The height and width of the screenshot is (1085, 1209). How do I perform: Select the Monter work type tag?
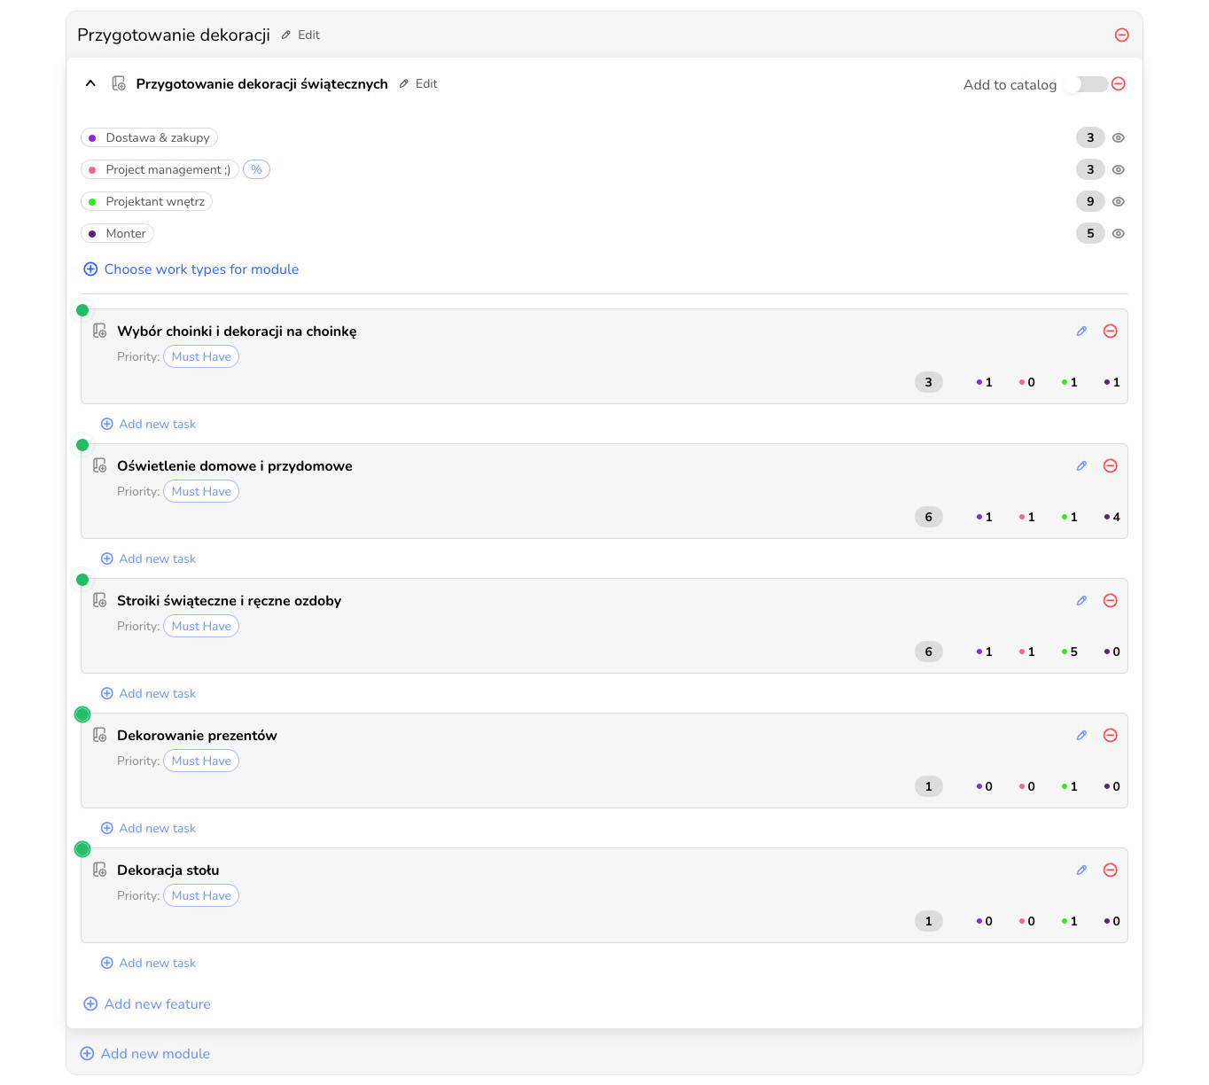(117, 234)
